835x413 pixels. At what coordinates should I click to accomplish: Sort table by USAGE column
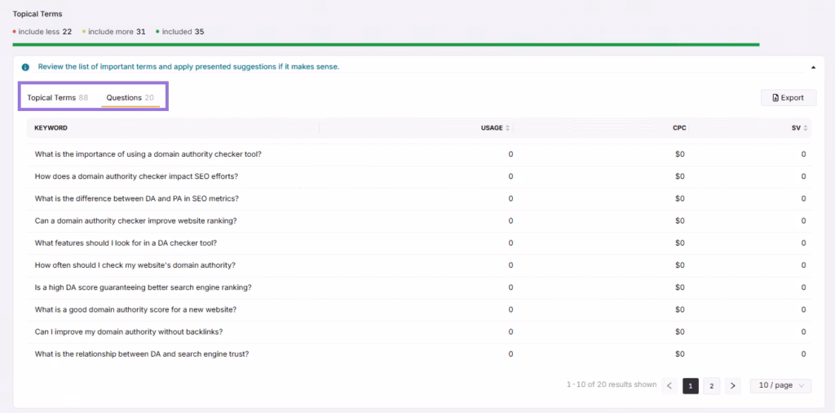tap(495, 128)
